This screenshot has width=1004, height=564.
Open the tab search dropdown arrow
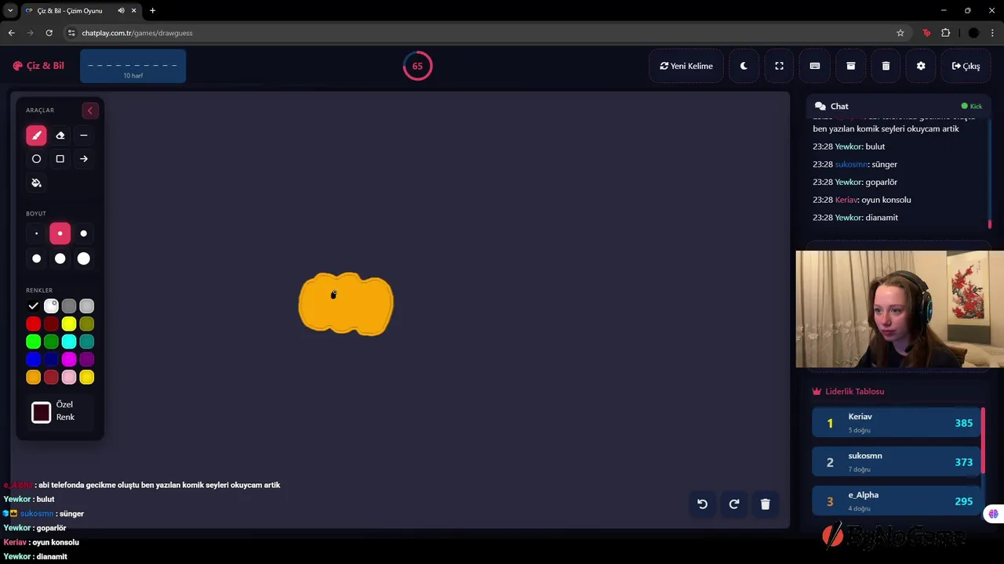(x=10, y=11)
